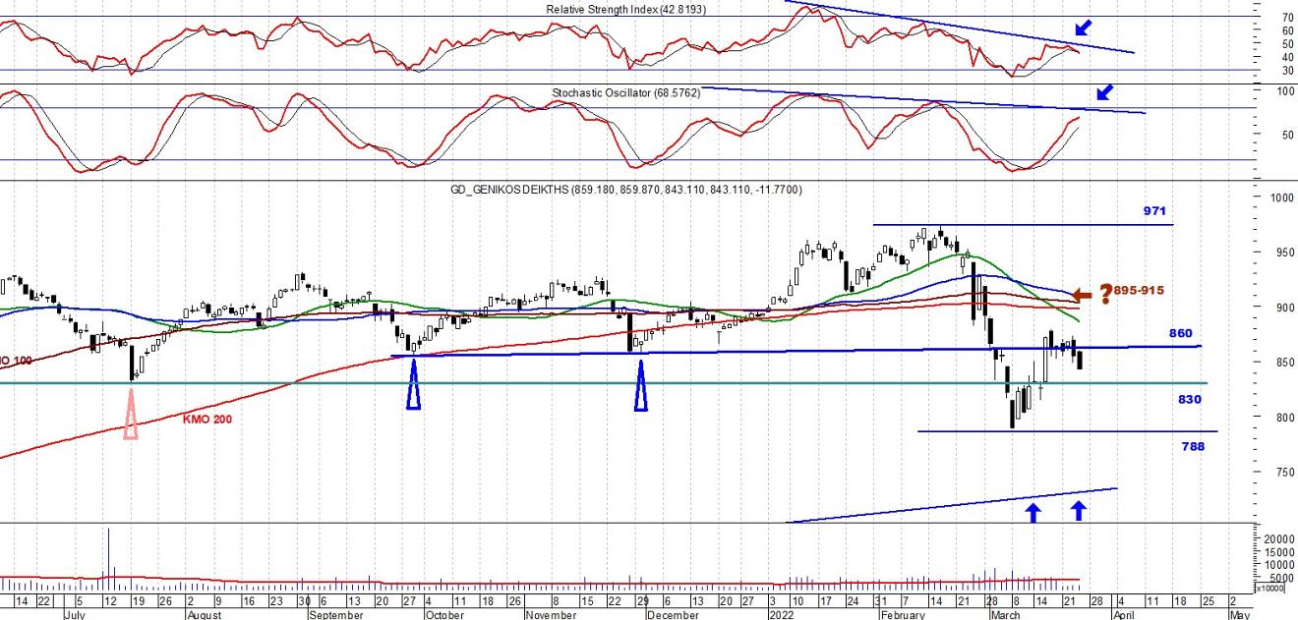Click the 2022 year marker on time axis
1298x620 pixels.
click(x=782, y=615)
